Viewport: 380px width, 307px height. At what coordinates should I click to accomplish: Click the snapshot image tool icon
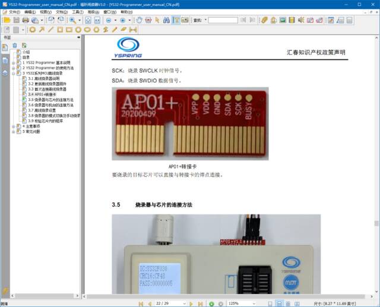click(x=185, y=20)
